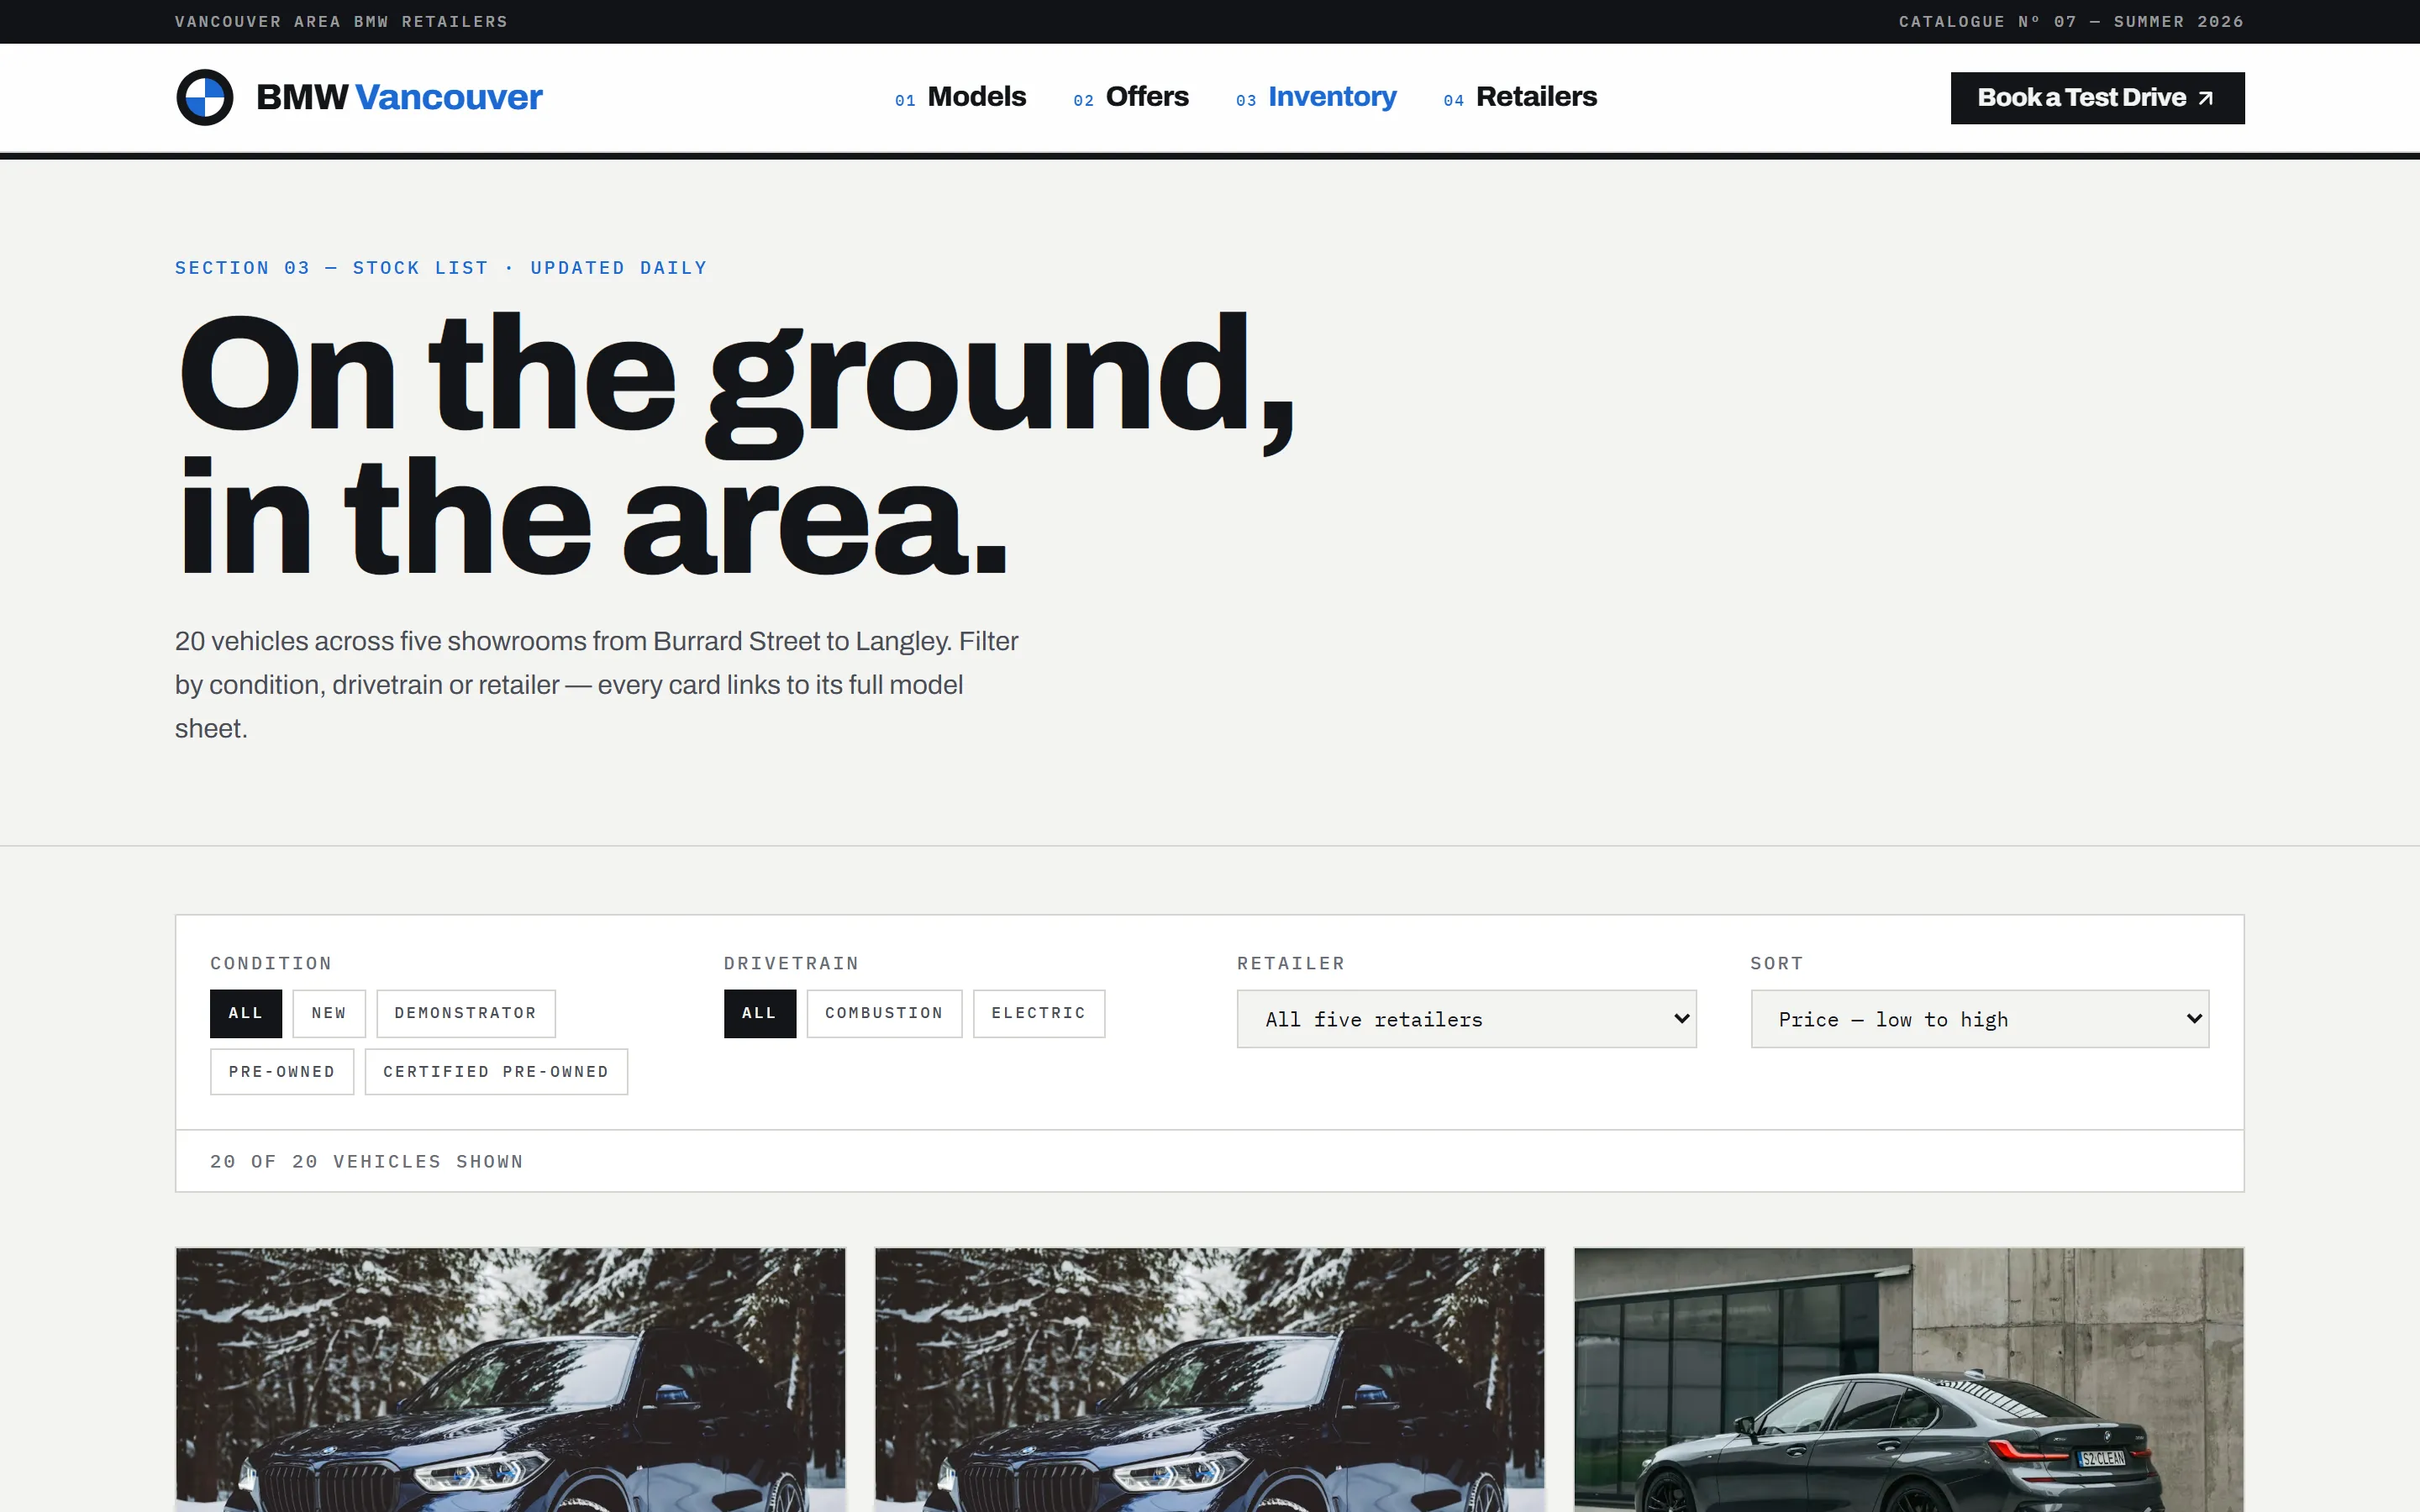This screenshot has width=2420, height=1512.
Task: Click the 20 OF 20 VEHICLES SHOWN text
Action: (x=367, y=1161)
